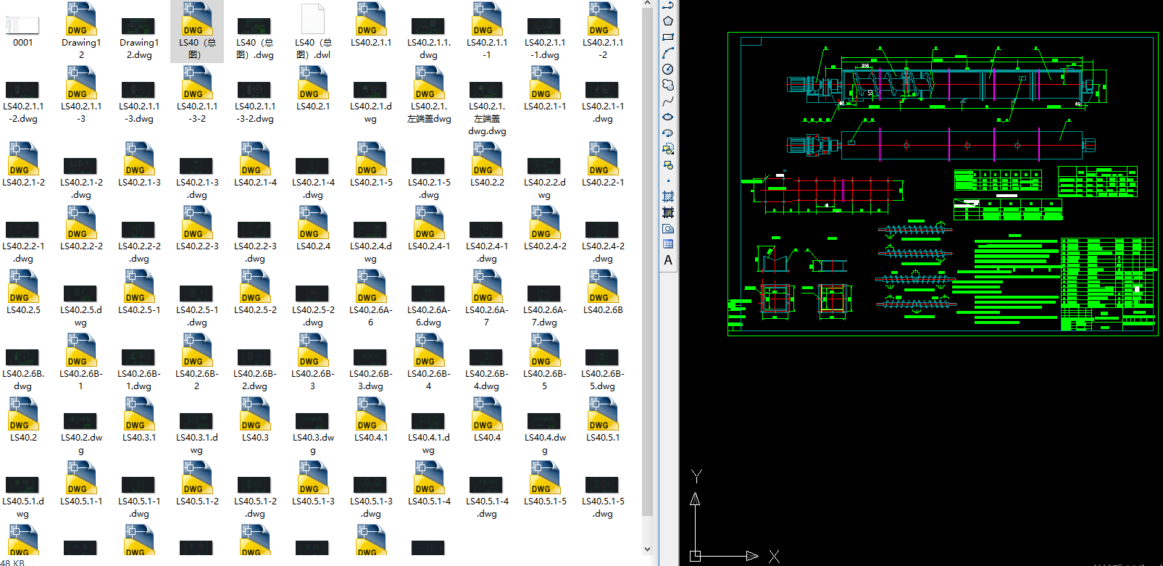Select the Point tool
This screenshot has height=566, width=1163.
point(668,181)
